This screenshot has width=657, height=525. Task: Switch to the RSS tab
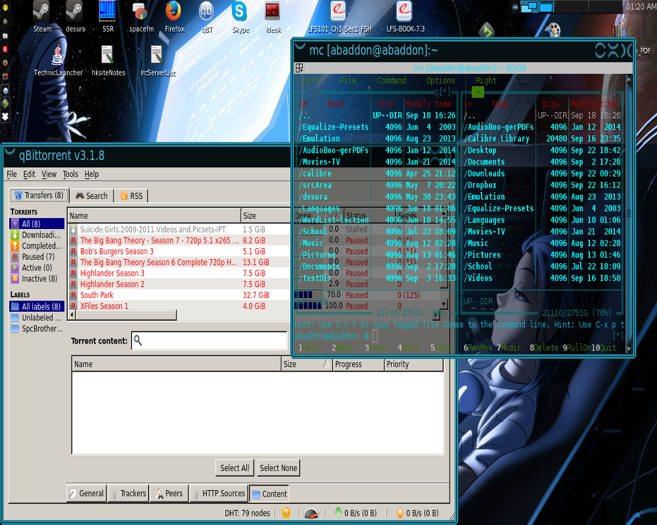pos(131,196)
